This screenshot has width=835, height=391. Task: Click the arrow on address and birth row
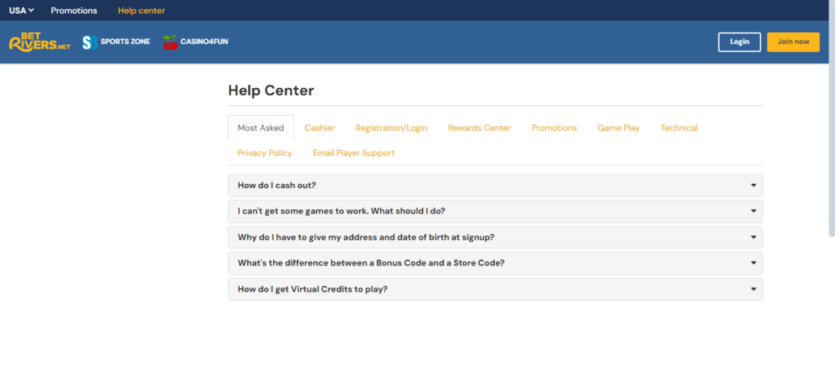753,237
